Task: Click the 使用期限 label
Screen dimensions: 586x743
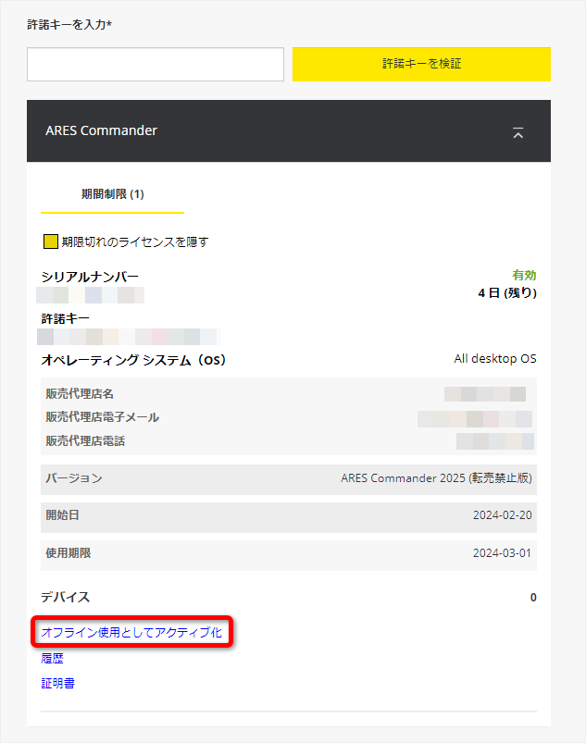Action: coord(69,553)
